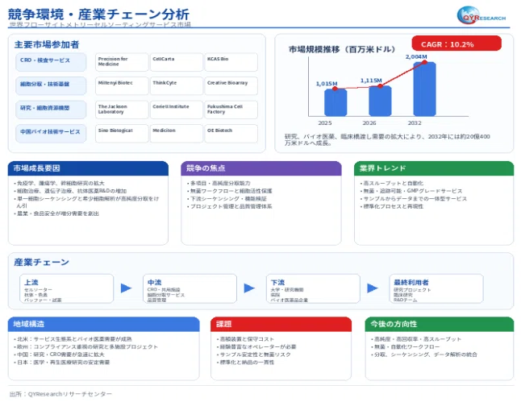The width and height of the screenshot is (521, 402).
Task: Click the Fukushima Cell Factory box
Action: [x=231, y=110]
